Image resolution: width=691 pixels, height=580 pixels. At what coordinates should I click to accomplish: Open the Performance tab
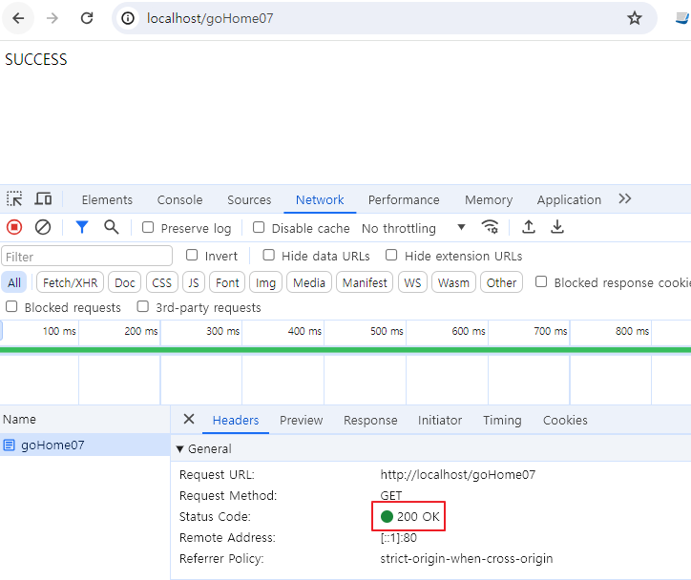pos(404,200)
